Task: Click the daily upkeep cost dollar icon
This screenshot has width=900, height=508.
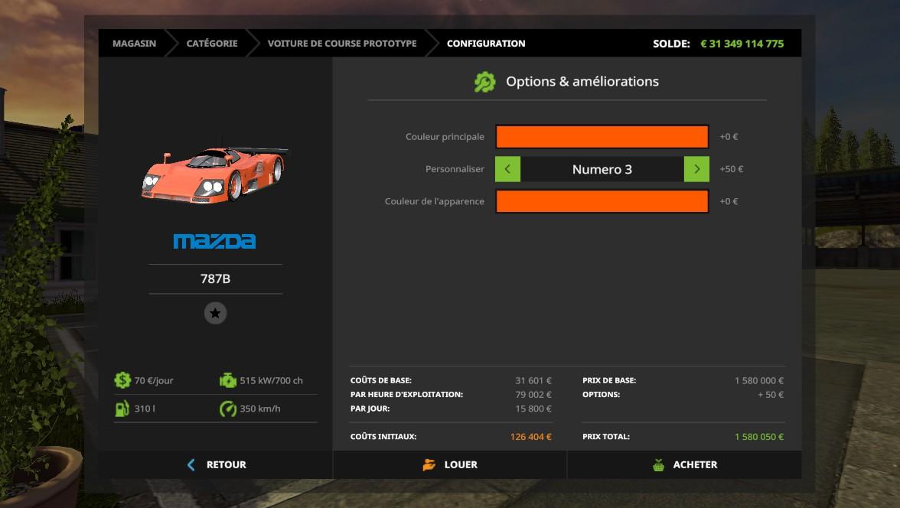Action: [122, 380]
